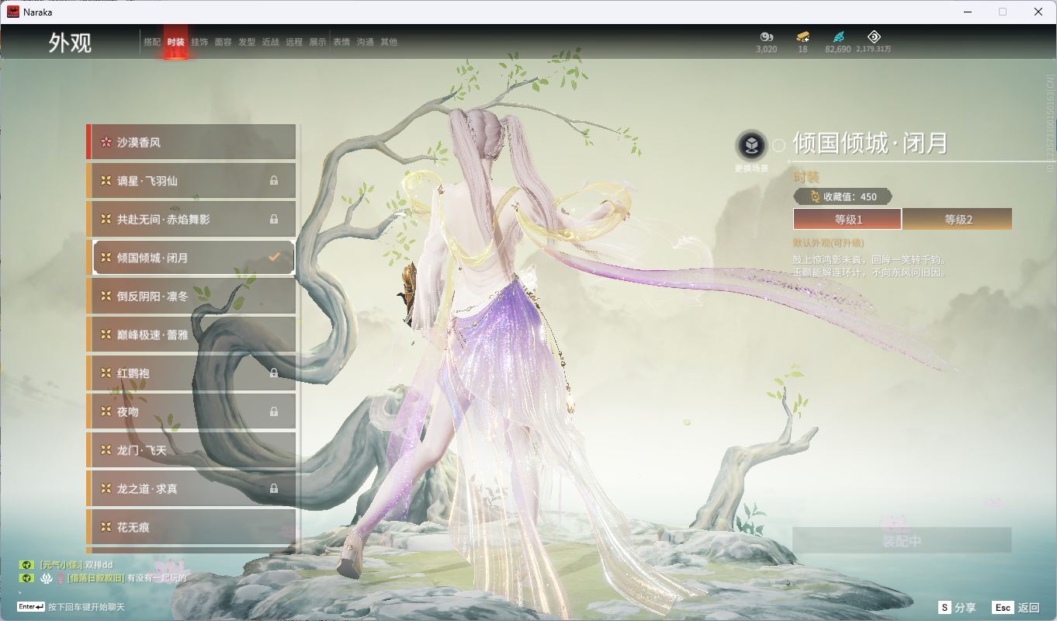The image size is (1057, 621).
Task: Click the lock icon on 龙之道·求真
Action: (274, 489)
